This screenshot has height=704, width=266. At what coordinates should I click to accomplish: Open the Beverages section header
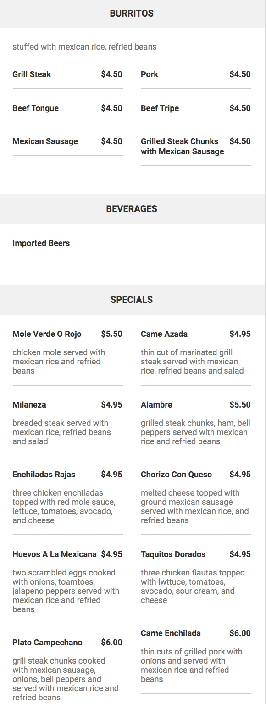click(132, 209)
